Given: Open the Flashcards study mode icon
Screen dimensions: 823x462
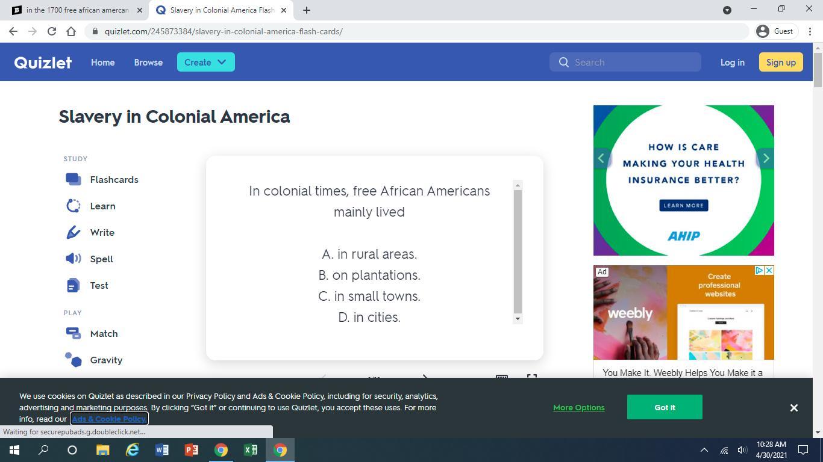Looking at the screenshot, I should tap(73, 179).
